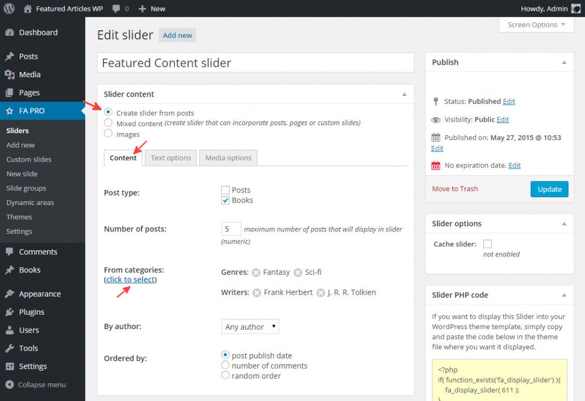The image size is (585, 401).
Task: Choose random order for slider posts
Action: coord(226,376)
